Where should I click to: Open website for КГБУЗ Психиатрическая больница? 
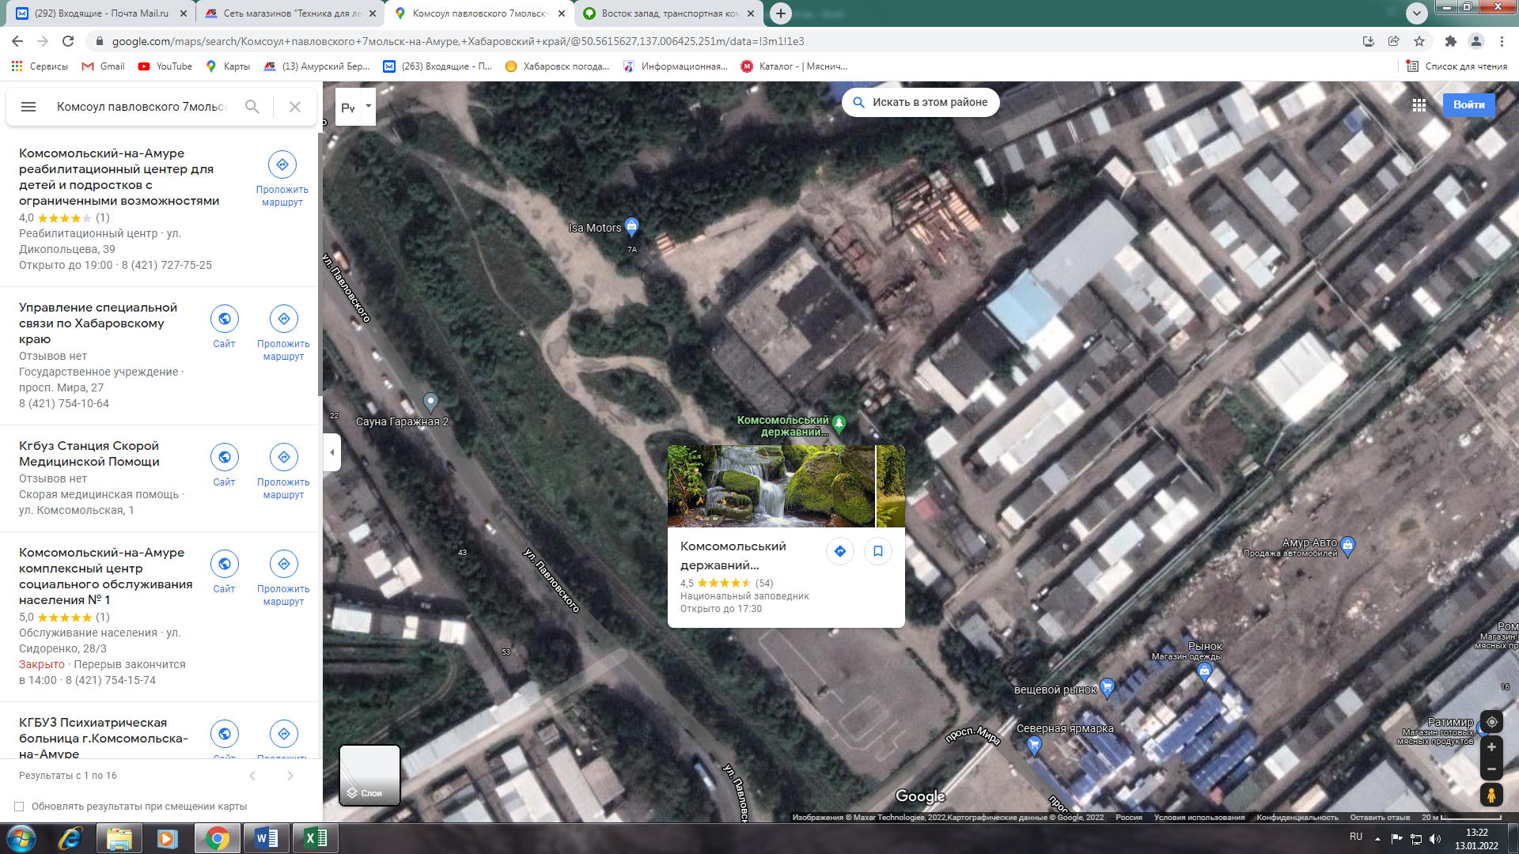[225, 734]
